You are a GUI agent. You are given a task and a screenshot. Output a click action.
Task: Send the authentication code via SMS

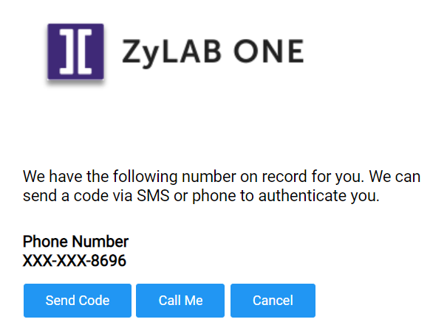(78, 301)
